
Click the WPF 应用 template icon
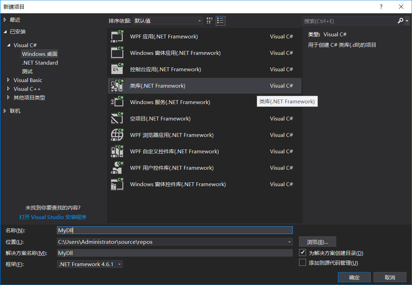(117, 36)
